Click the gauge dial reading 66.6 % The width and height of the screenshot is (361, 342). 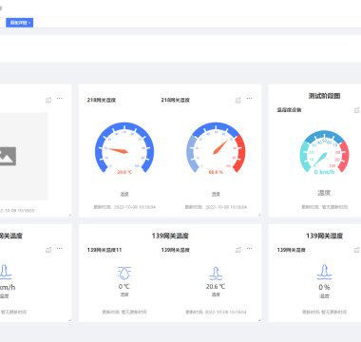click(x=216, y=148)
